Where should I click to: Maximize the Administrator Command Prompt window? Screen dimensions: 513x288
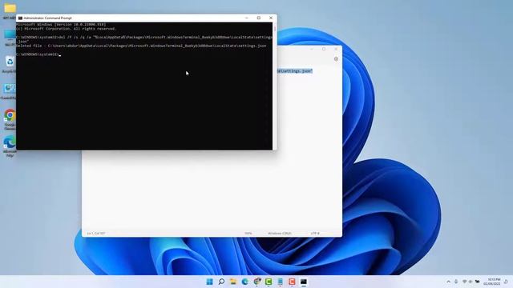click(x=258, y=18)
